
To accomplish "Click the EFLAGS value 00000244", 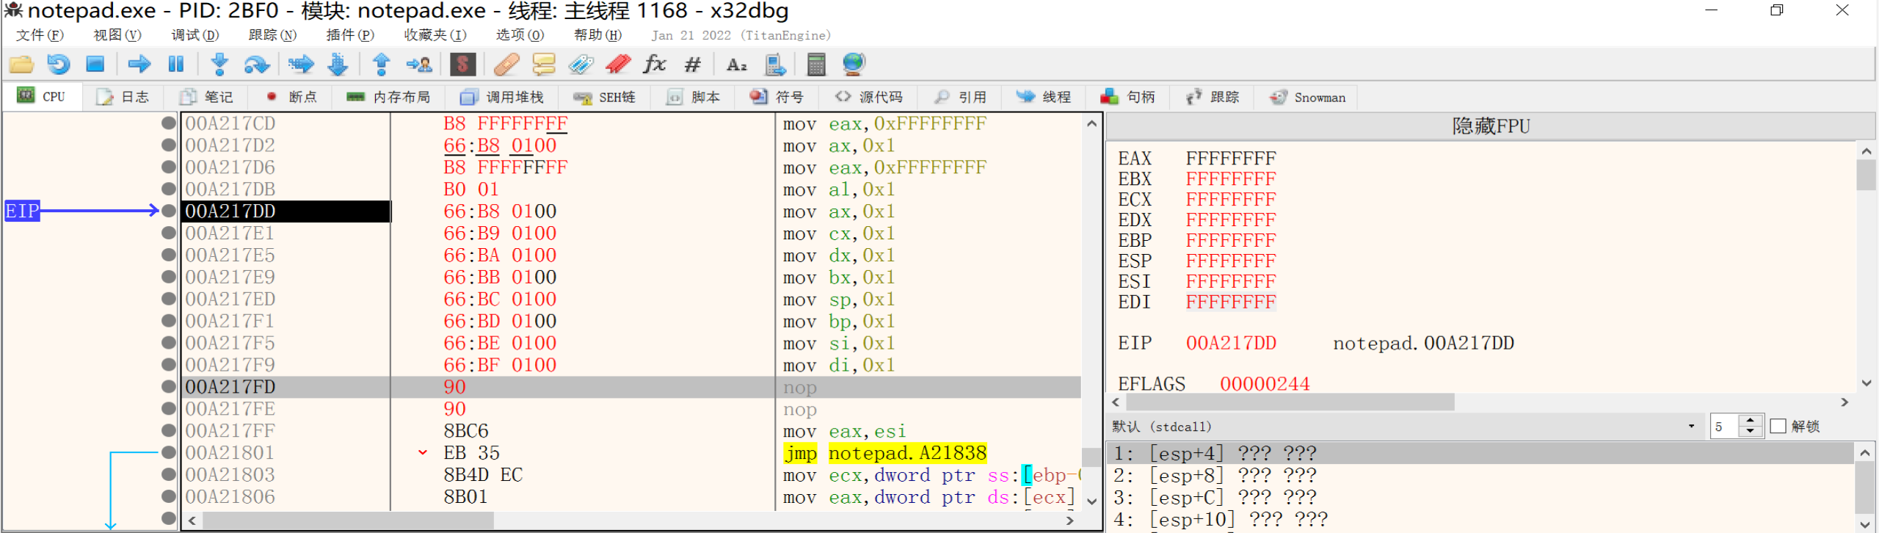I will coord(1265,384).
